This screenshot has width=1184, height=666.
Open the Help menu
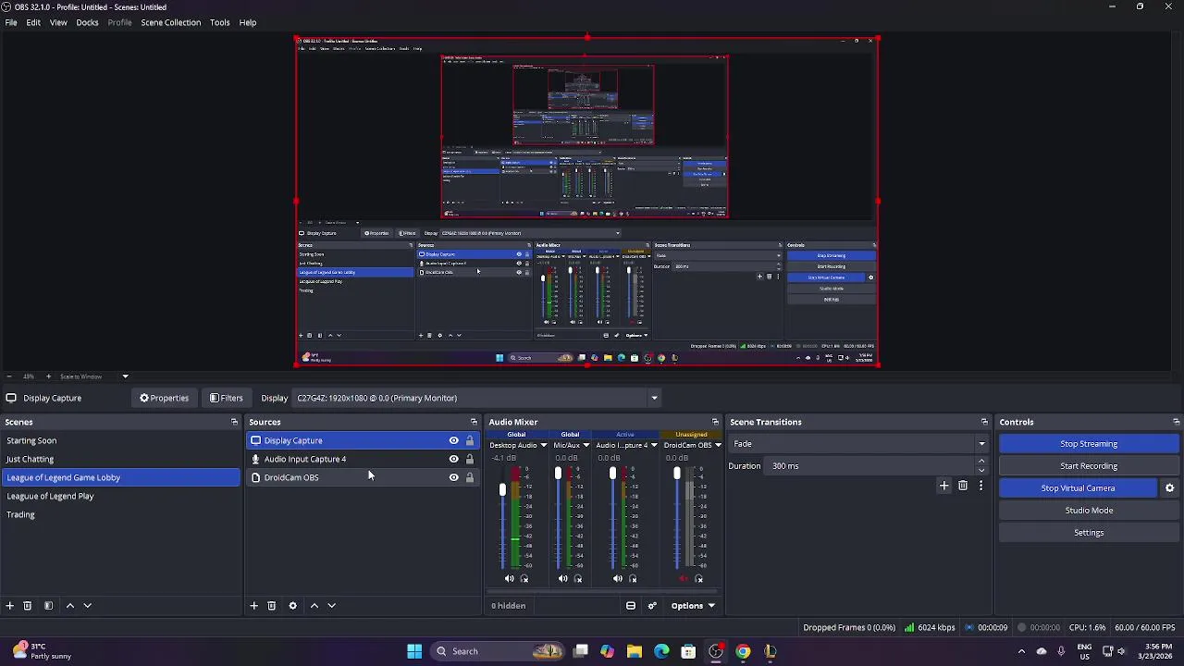pos(248,22)
